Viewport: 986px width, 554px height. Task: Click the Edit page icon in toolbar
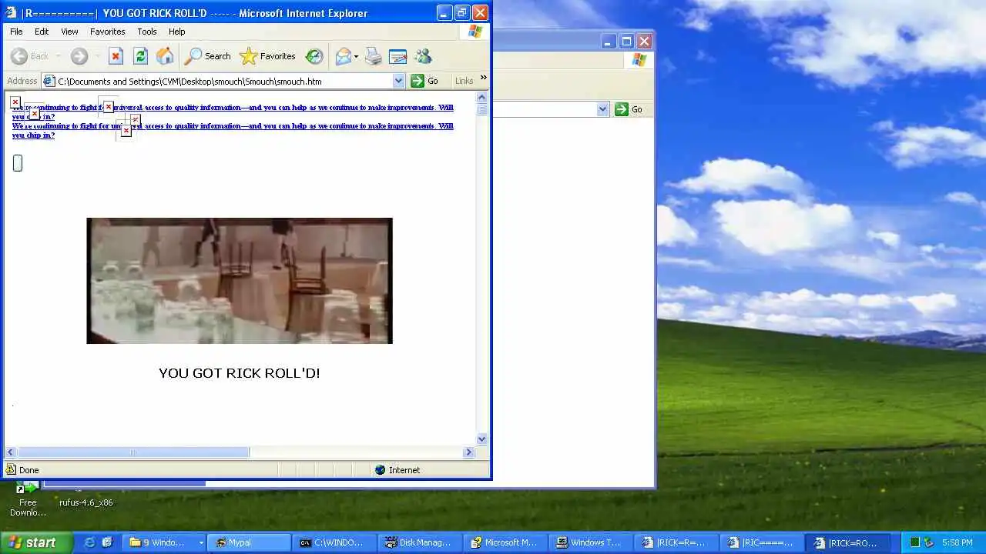pyautogui.click(x=398, y=56)
